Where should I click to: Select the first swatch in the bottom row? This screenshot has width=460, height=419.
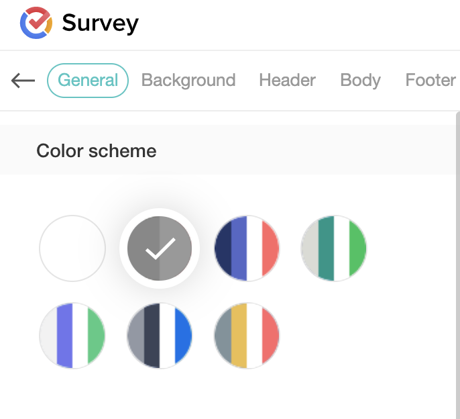coord(72,335)
